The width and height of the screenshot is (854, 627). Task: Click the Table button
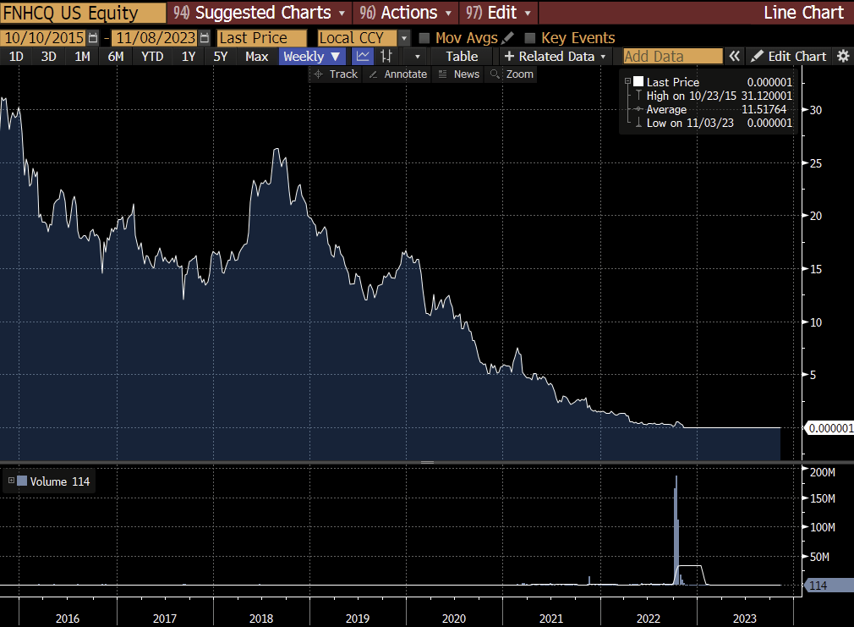pyautogui.click(x=462, y=56)
